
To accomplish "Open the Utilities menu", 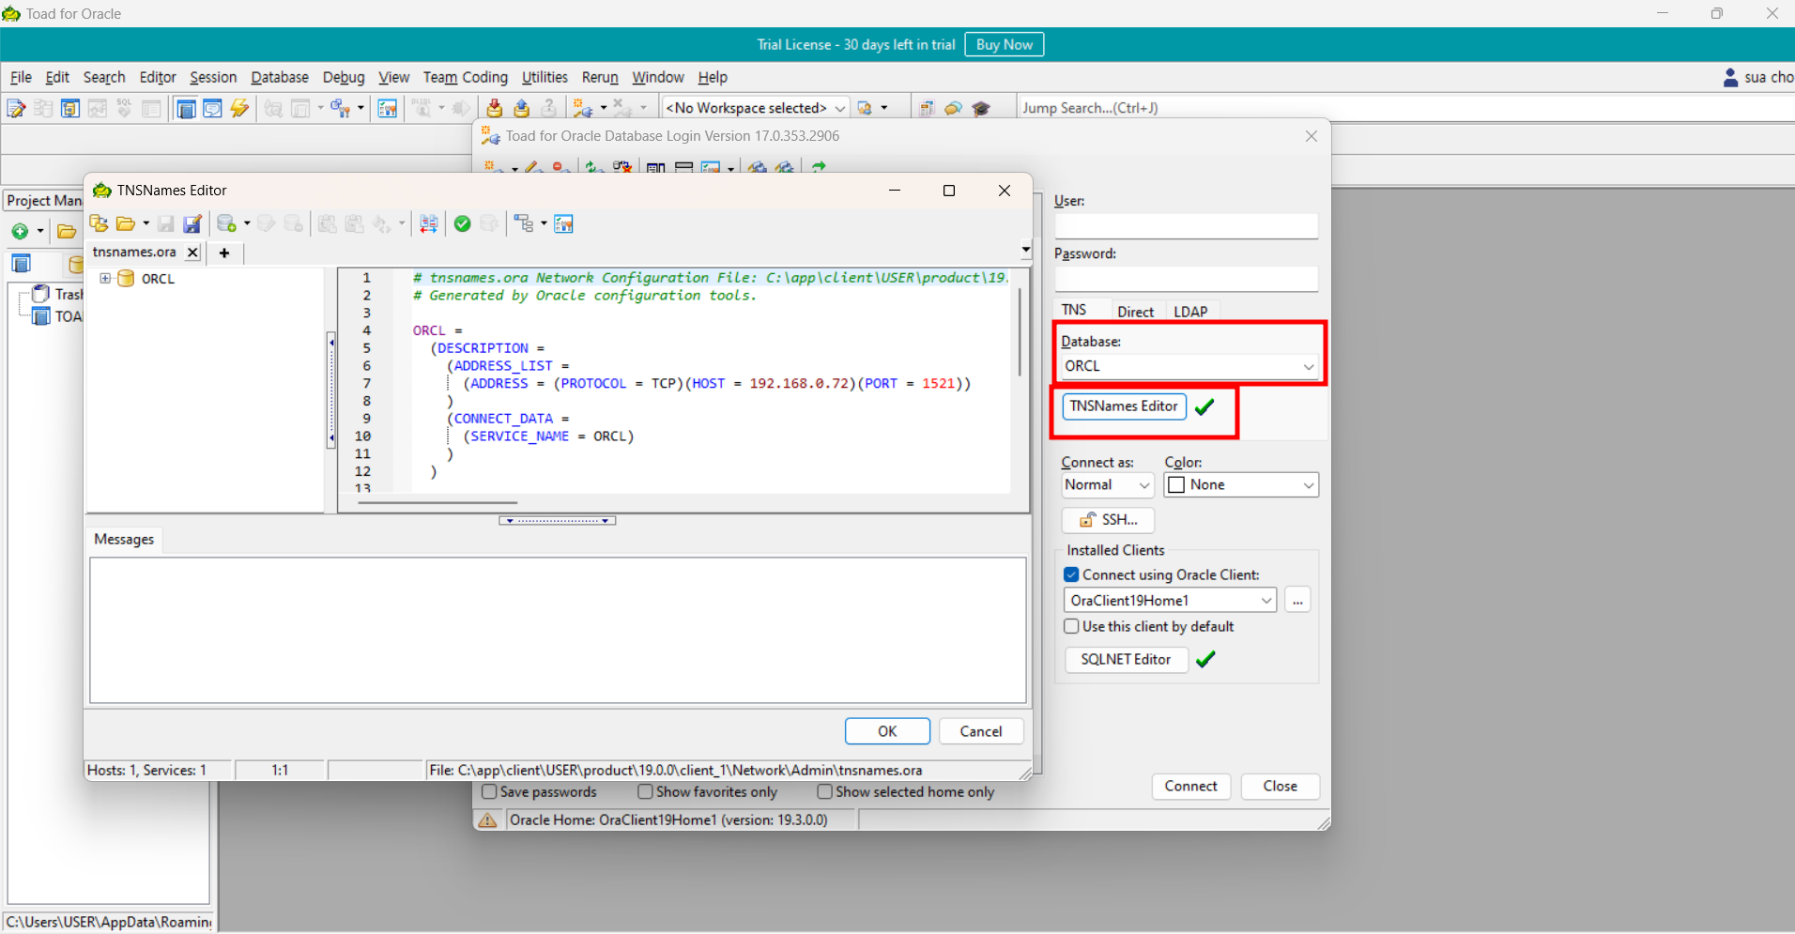I will (x=545, y=78).
